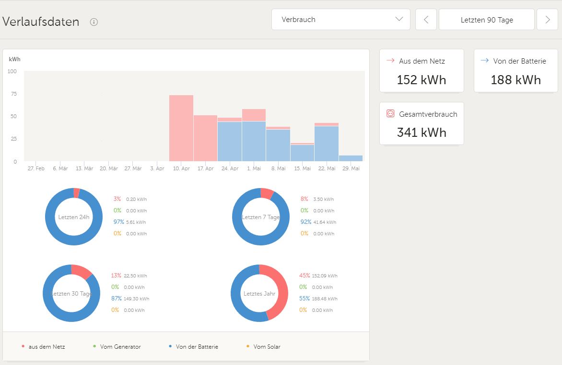Open the Letzten 90 Tage range selector

point(487,20)
